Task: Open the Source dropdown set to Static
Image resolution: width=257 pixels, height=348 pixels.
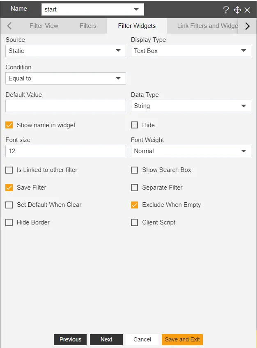Action: (x=66, y=51)
